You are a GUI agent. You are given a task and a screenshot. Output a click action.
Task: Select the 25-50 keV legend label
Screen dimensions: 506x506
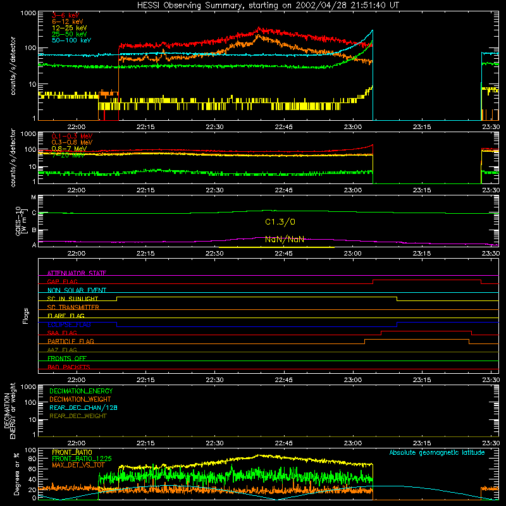pyautogui.click(x=70, y=34)
